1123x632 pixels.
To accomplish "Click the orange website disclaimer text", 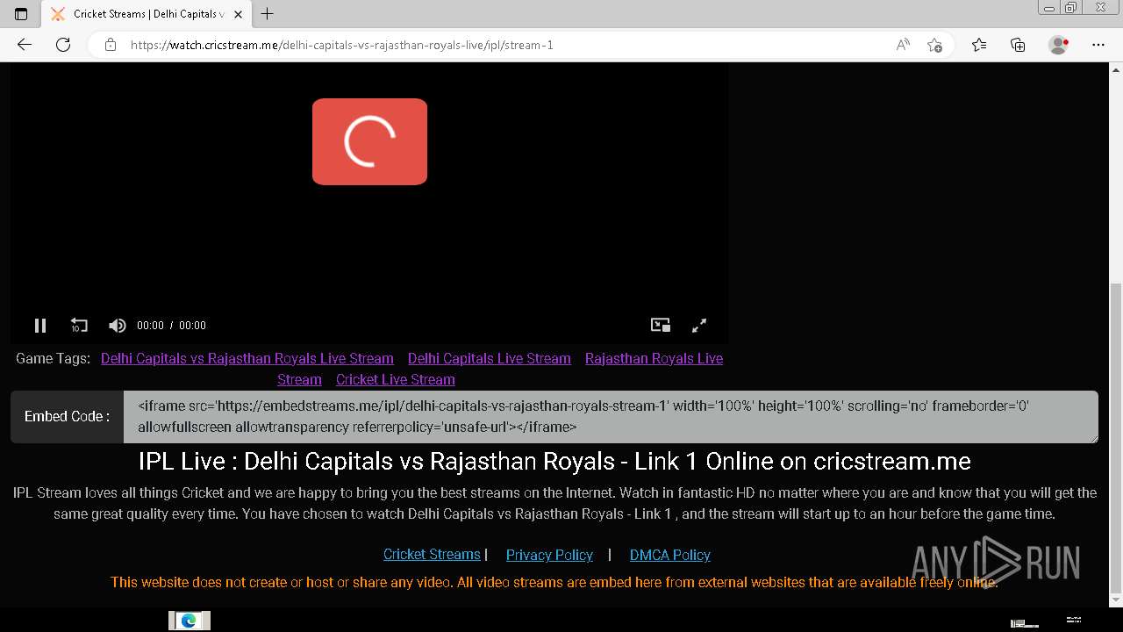I will (554, 582).
